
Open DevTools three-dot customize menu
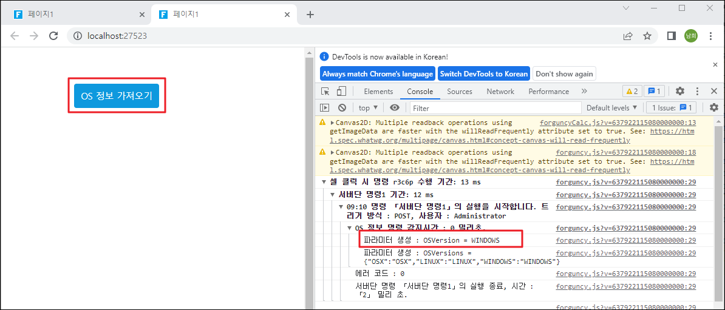697,92
